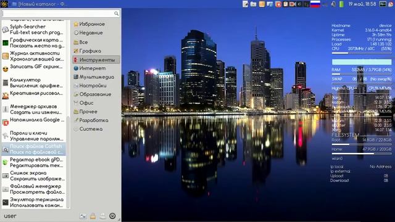395x222 pixels.
Task: Launch Поиск файлов Catfish search
Action: (x=33, y=149)
